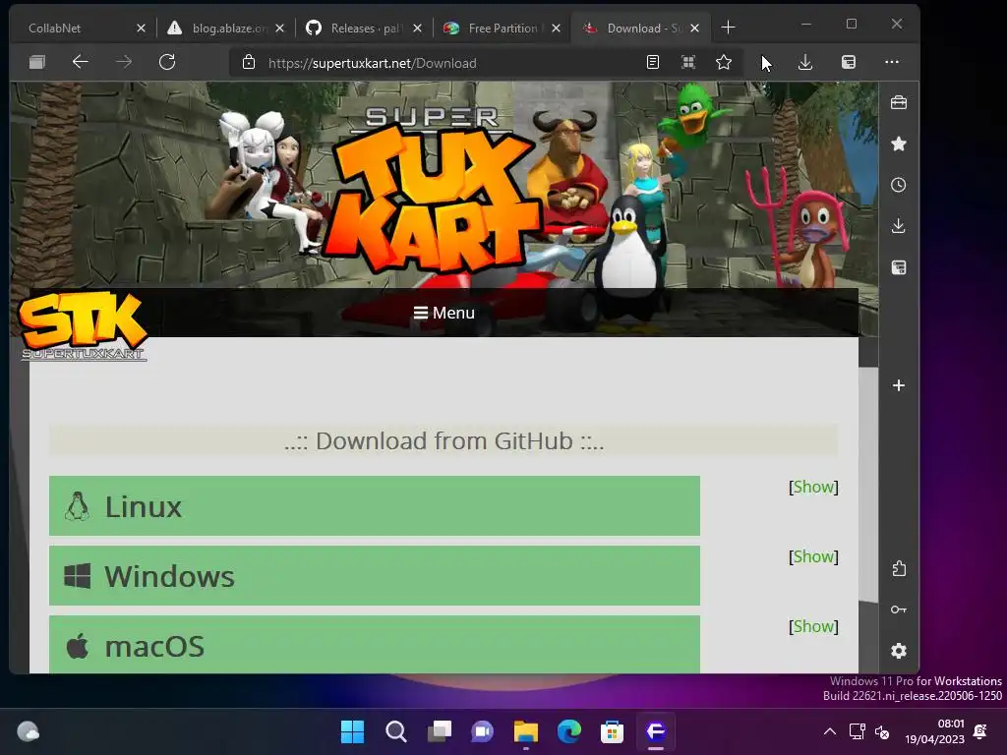The height and width of the screenshot is (755, 1007).
Task: Click the macOS download bar
Action: 375,645
